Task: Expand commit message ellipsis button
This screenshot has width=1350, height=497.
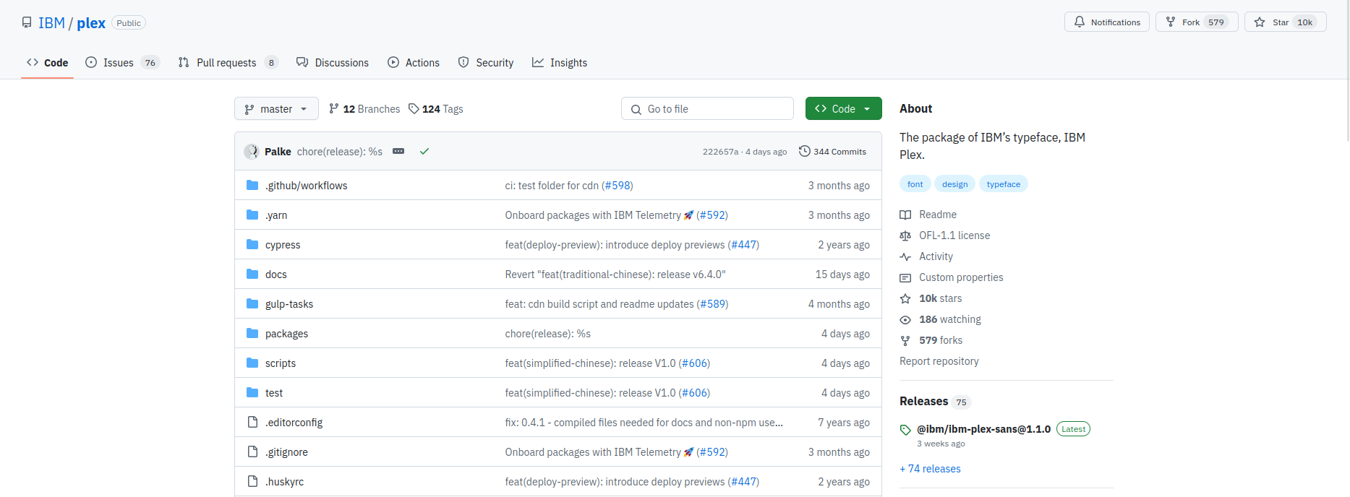Action: coord(398,151)
